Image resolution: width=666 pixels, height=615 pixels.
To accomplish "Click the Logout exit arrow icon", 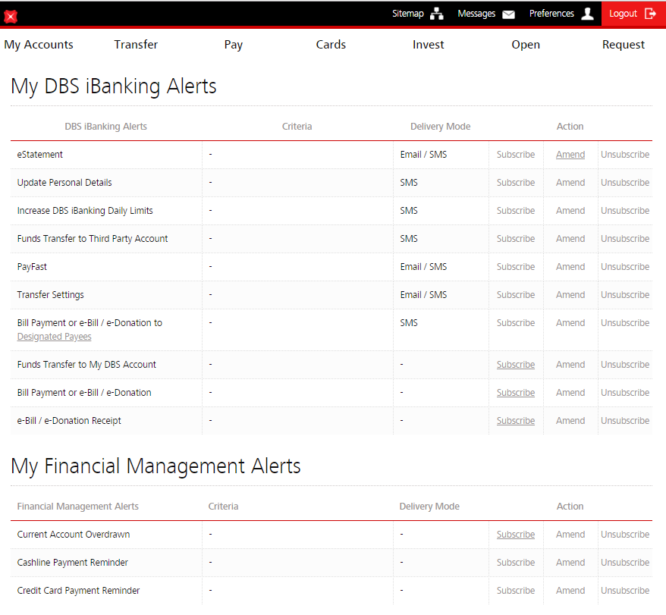I will coord(650,14).
